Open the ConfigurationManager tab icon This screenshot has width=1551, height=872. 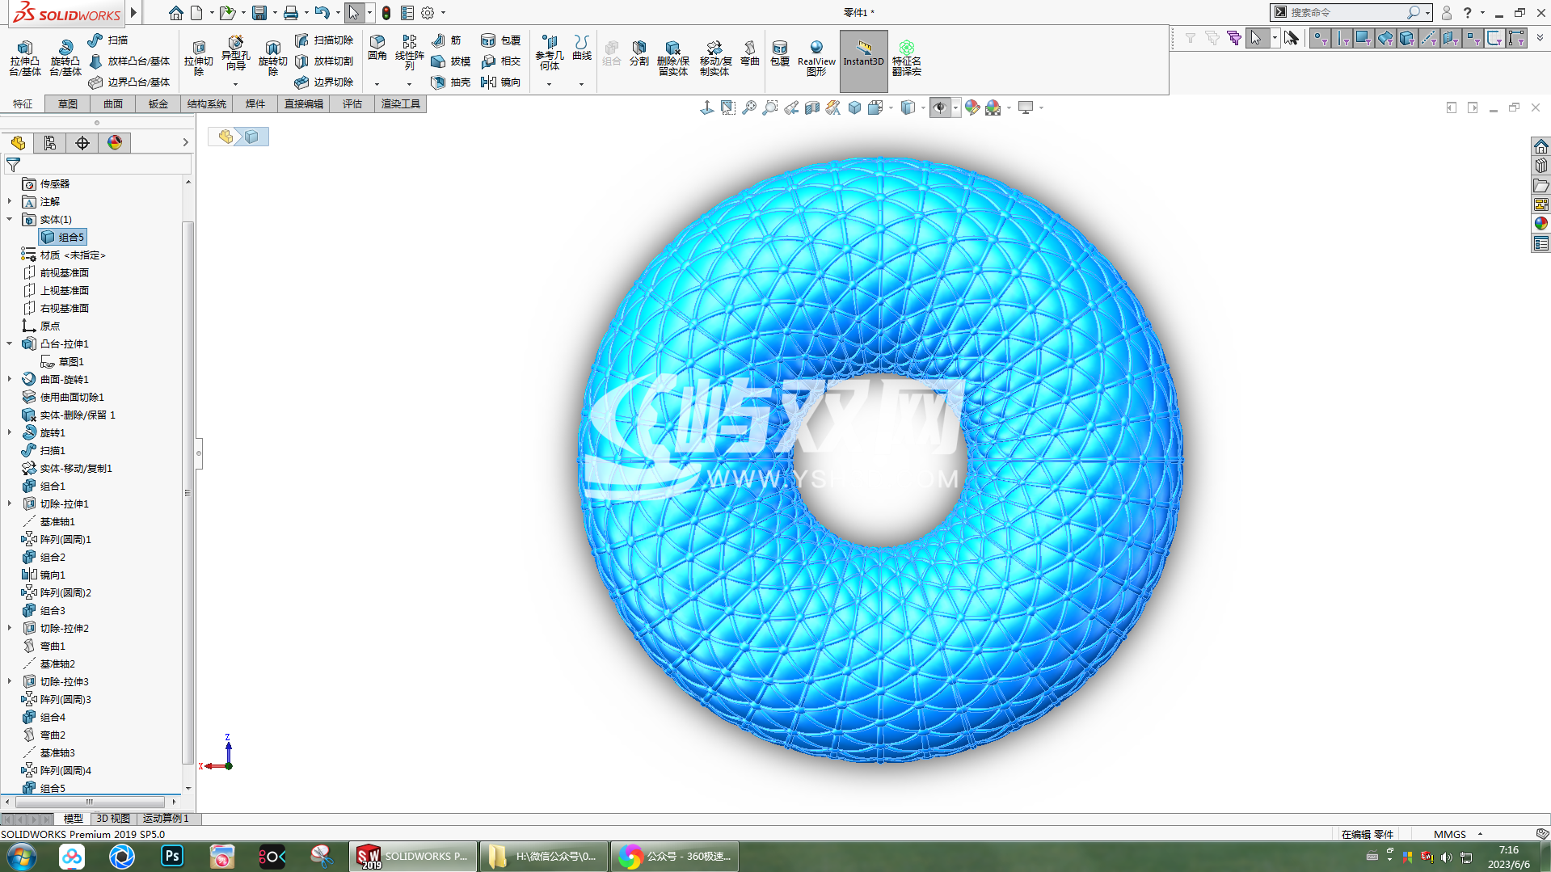82,143
